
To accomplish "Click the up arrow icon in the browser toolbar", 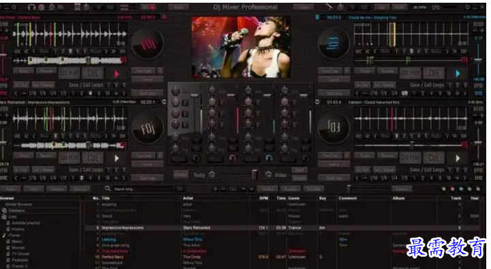I will [243, 189].
